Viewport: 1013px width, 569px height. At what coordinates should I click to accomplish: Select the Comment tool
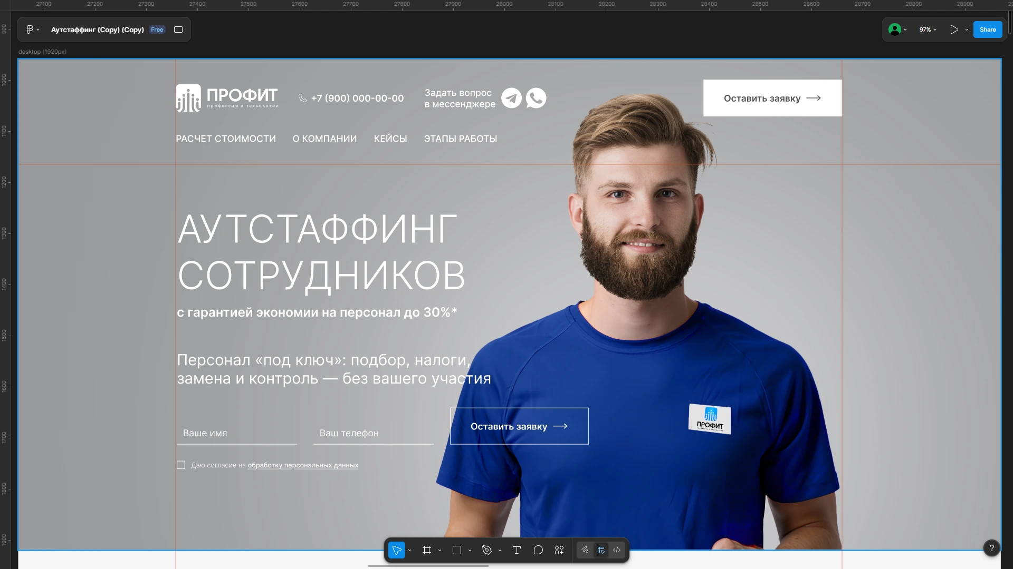(x=538, y=550)
